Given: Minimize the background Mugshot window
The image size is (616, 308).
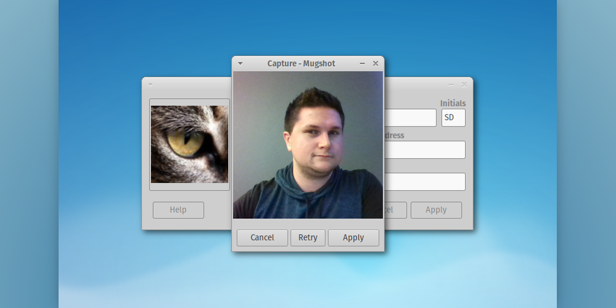Looking at the screenshot, I should (451, 84).
